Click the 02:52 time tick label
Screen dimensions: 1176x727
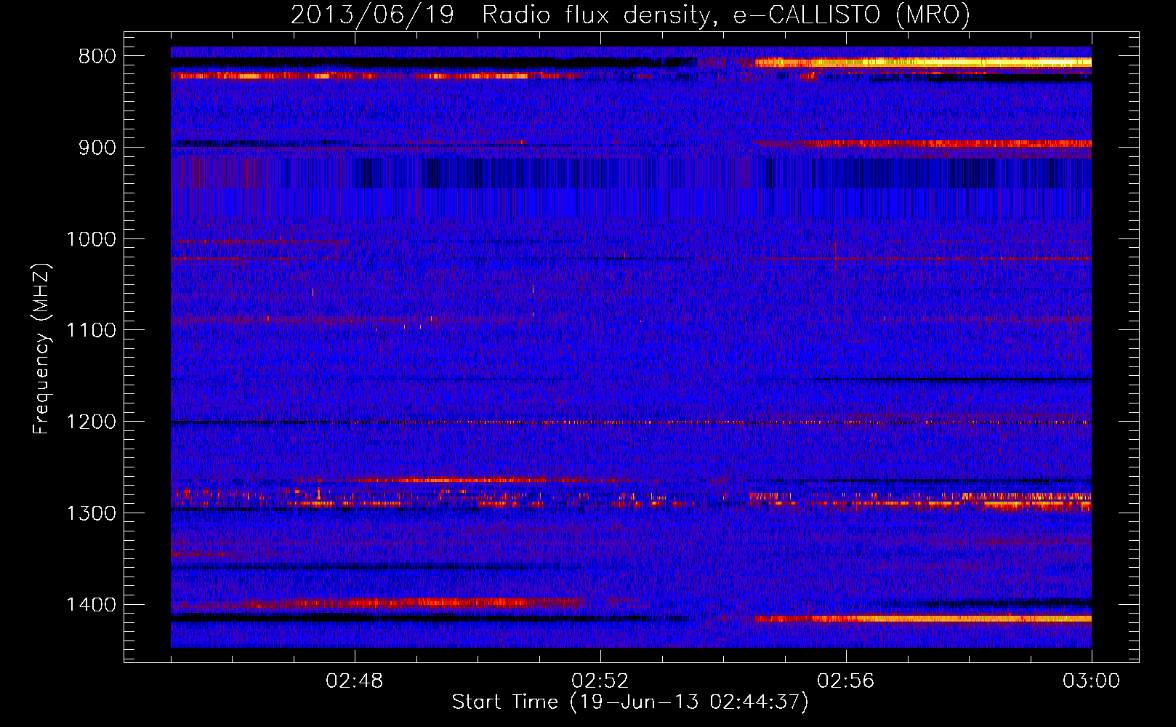pos(600,681)
